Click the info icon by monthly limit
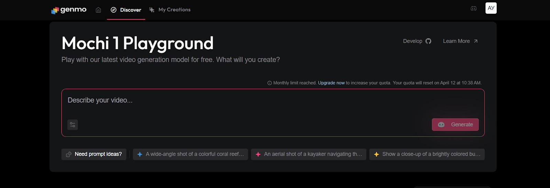The image size is (550, 188). coord(269,83)
